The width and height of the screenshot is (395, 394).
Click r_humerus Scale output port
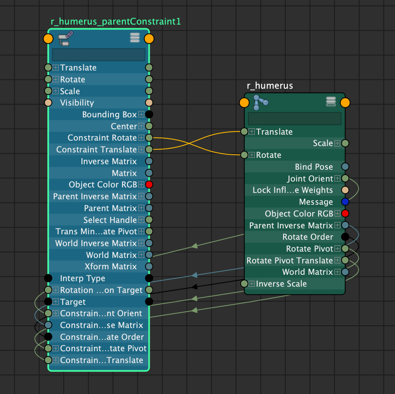pyautogui.click(x=345, y=143)
